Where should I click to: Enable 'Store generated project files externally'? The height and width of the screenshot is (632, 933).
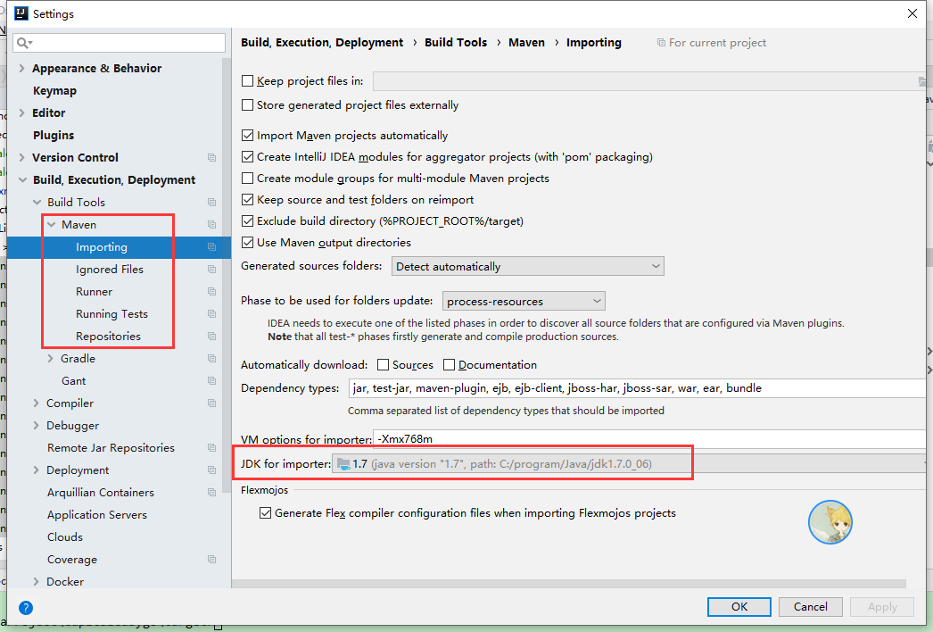(247, 105)
